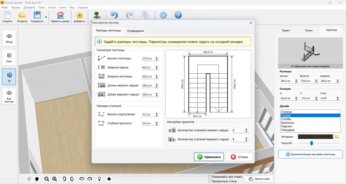Viewport: 346px width, 184px height.
Task: Click the Отмена button
Action: (239, 157)
